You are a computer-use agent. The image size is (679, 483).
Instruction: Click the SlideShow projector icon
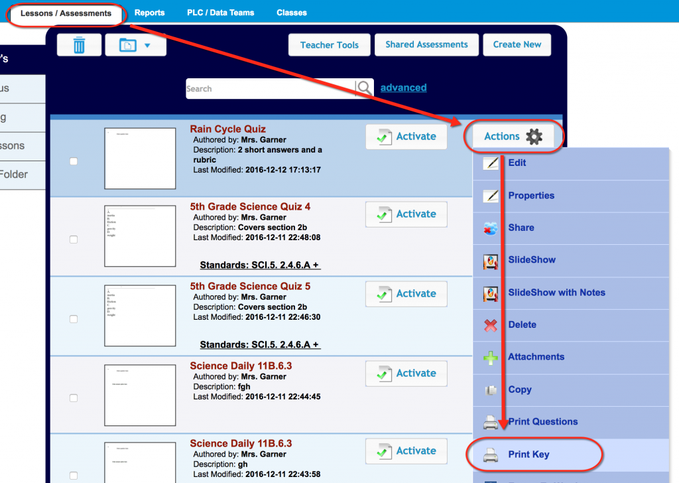tap(489, 261)
